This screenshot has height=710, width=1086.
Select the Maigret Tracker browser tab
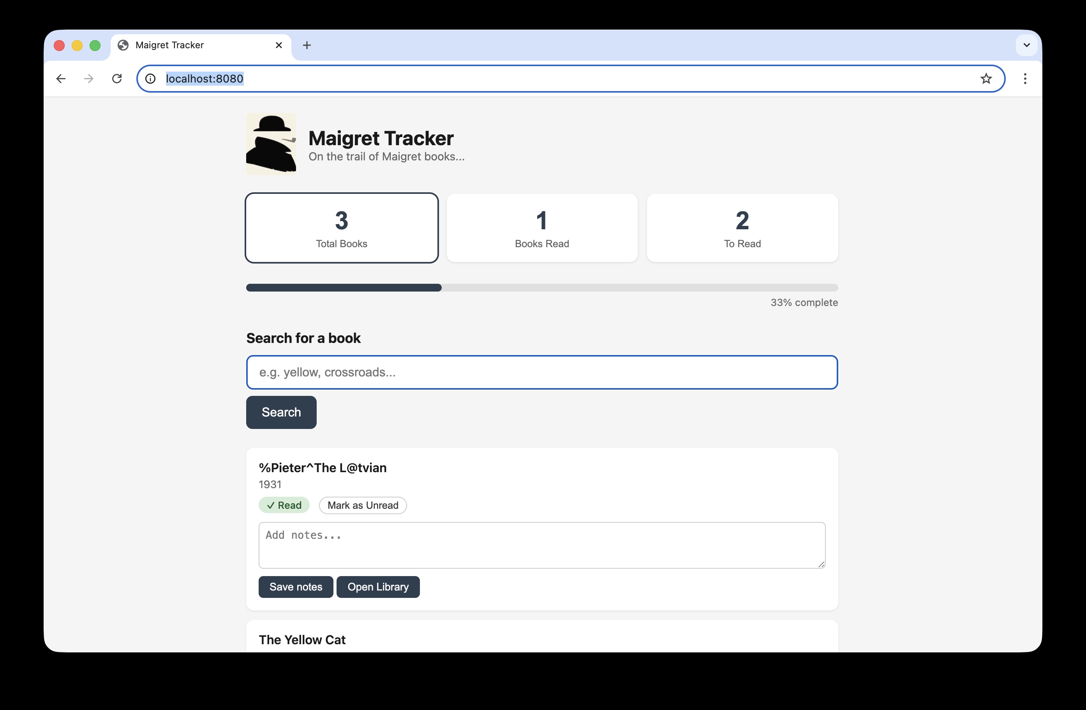click(x=201, y=45)
